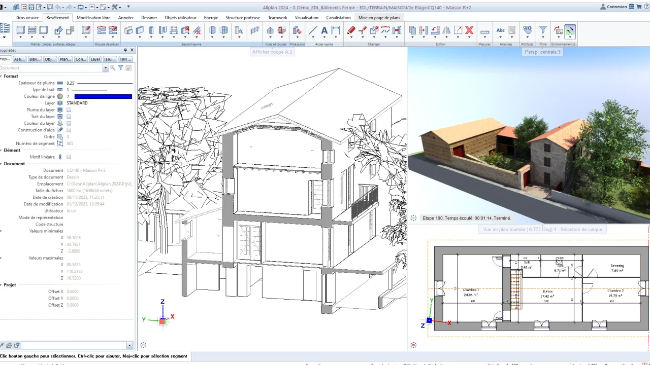
Task: Select the Abc text analysis tool
Action: (x=500, y=30)
